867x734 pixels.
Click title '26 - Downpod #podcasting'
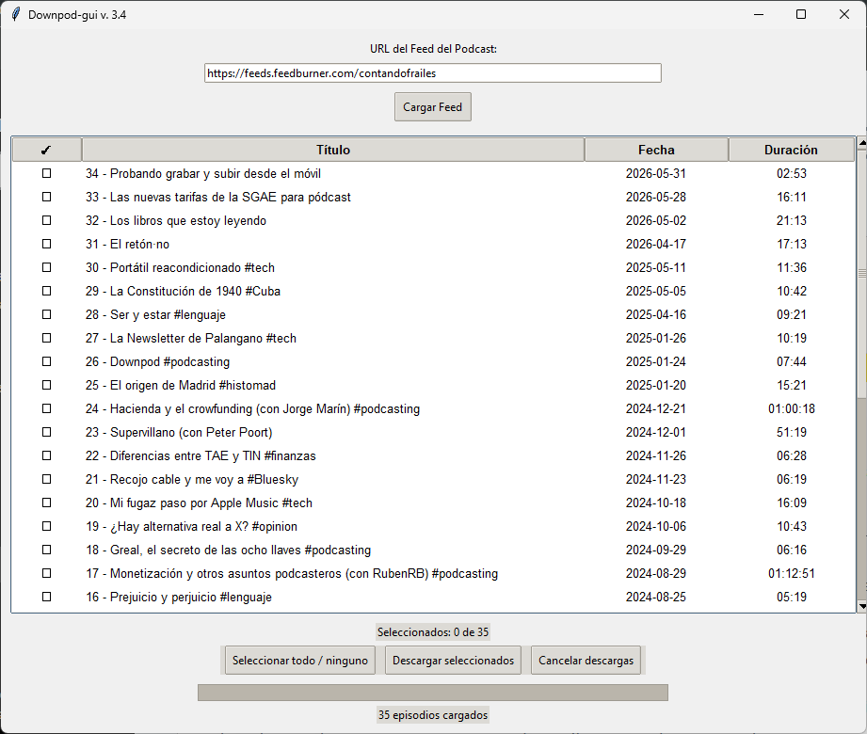pos(157,361)
